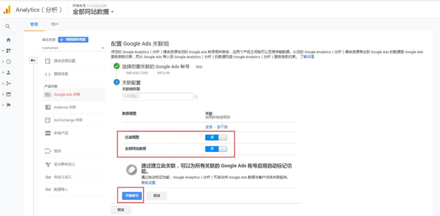
Task: Open the Audience person icon
Action: click(9, 72)
